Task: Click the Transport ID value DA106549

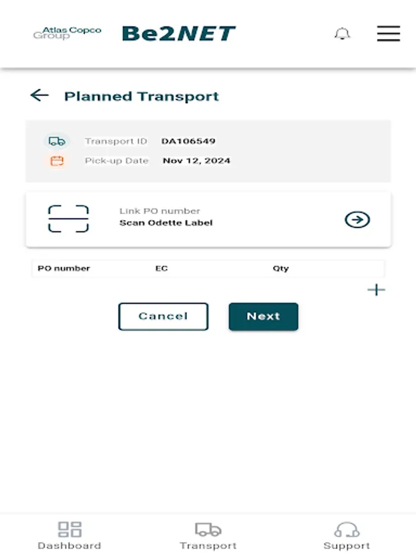Action: (x=189, y=141)
